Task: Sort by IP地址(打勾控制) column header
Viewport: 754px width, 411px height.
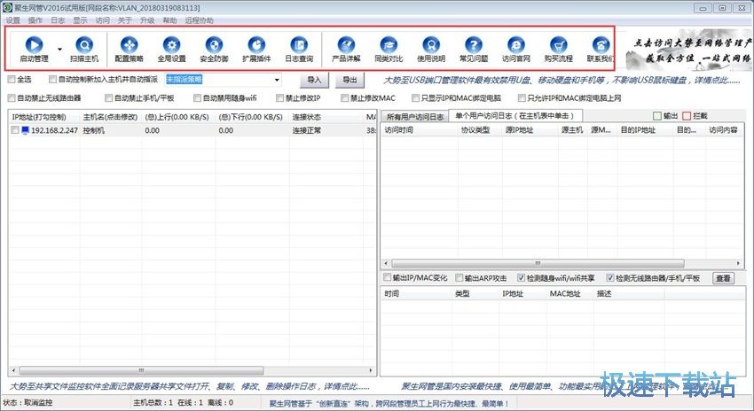Action: [43, 117]
